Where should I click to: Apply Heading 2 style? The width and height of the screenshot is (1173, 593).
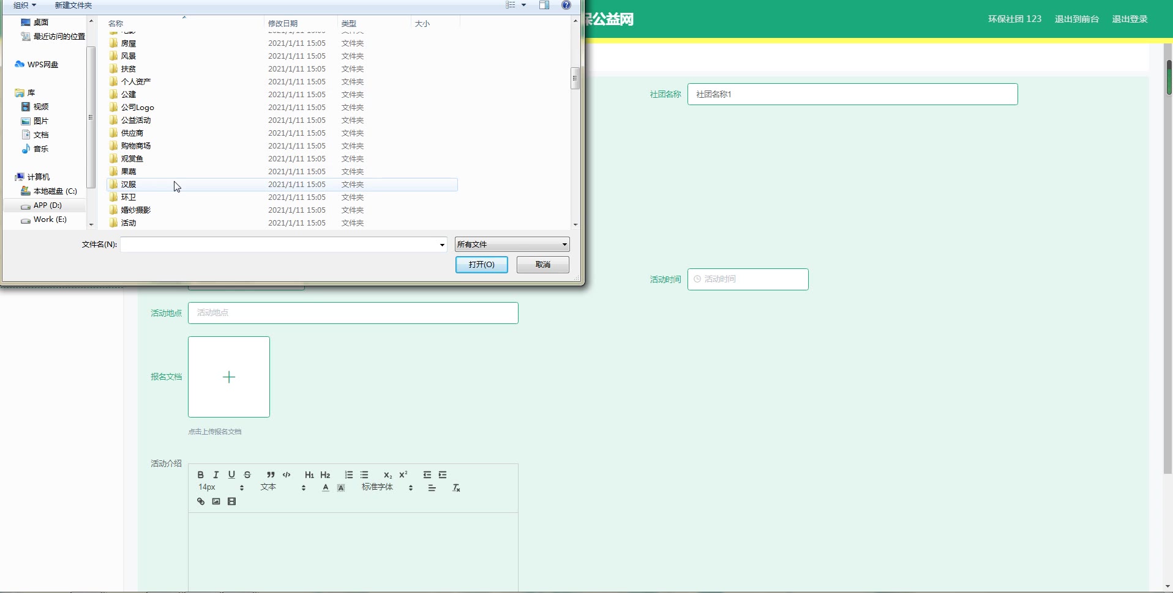click(x=325, y=475)
